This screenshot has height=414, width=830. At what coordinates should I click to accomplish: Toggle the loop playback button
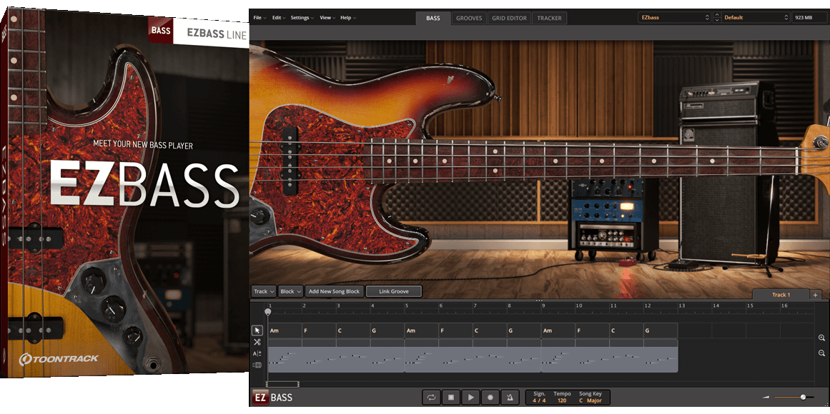431,398
